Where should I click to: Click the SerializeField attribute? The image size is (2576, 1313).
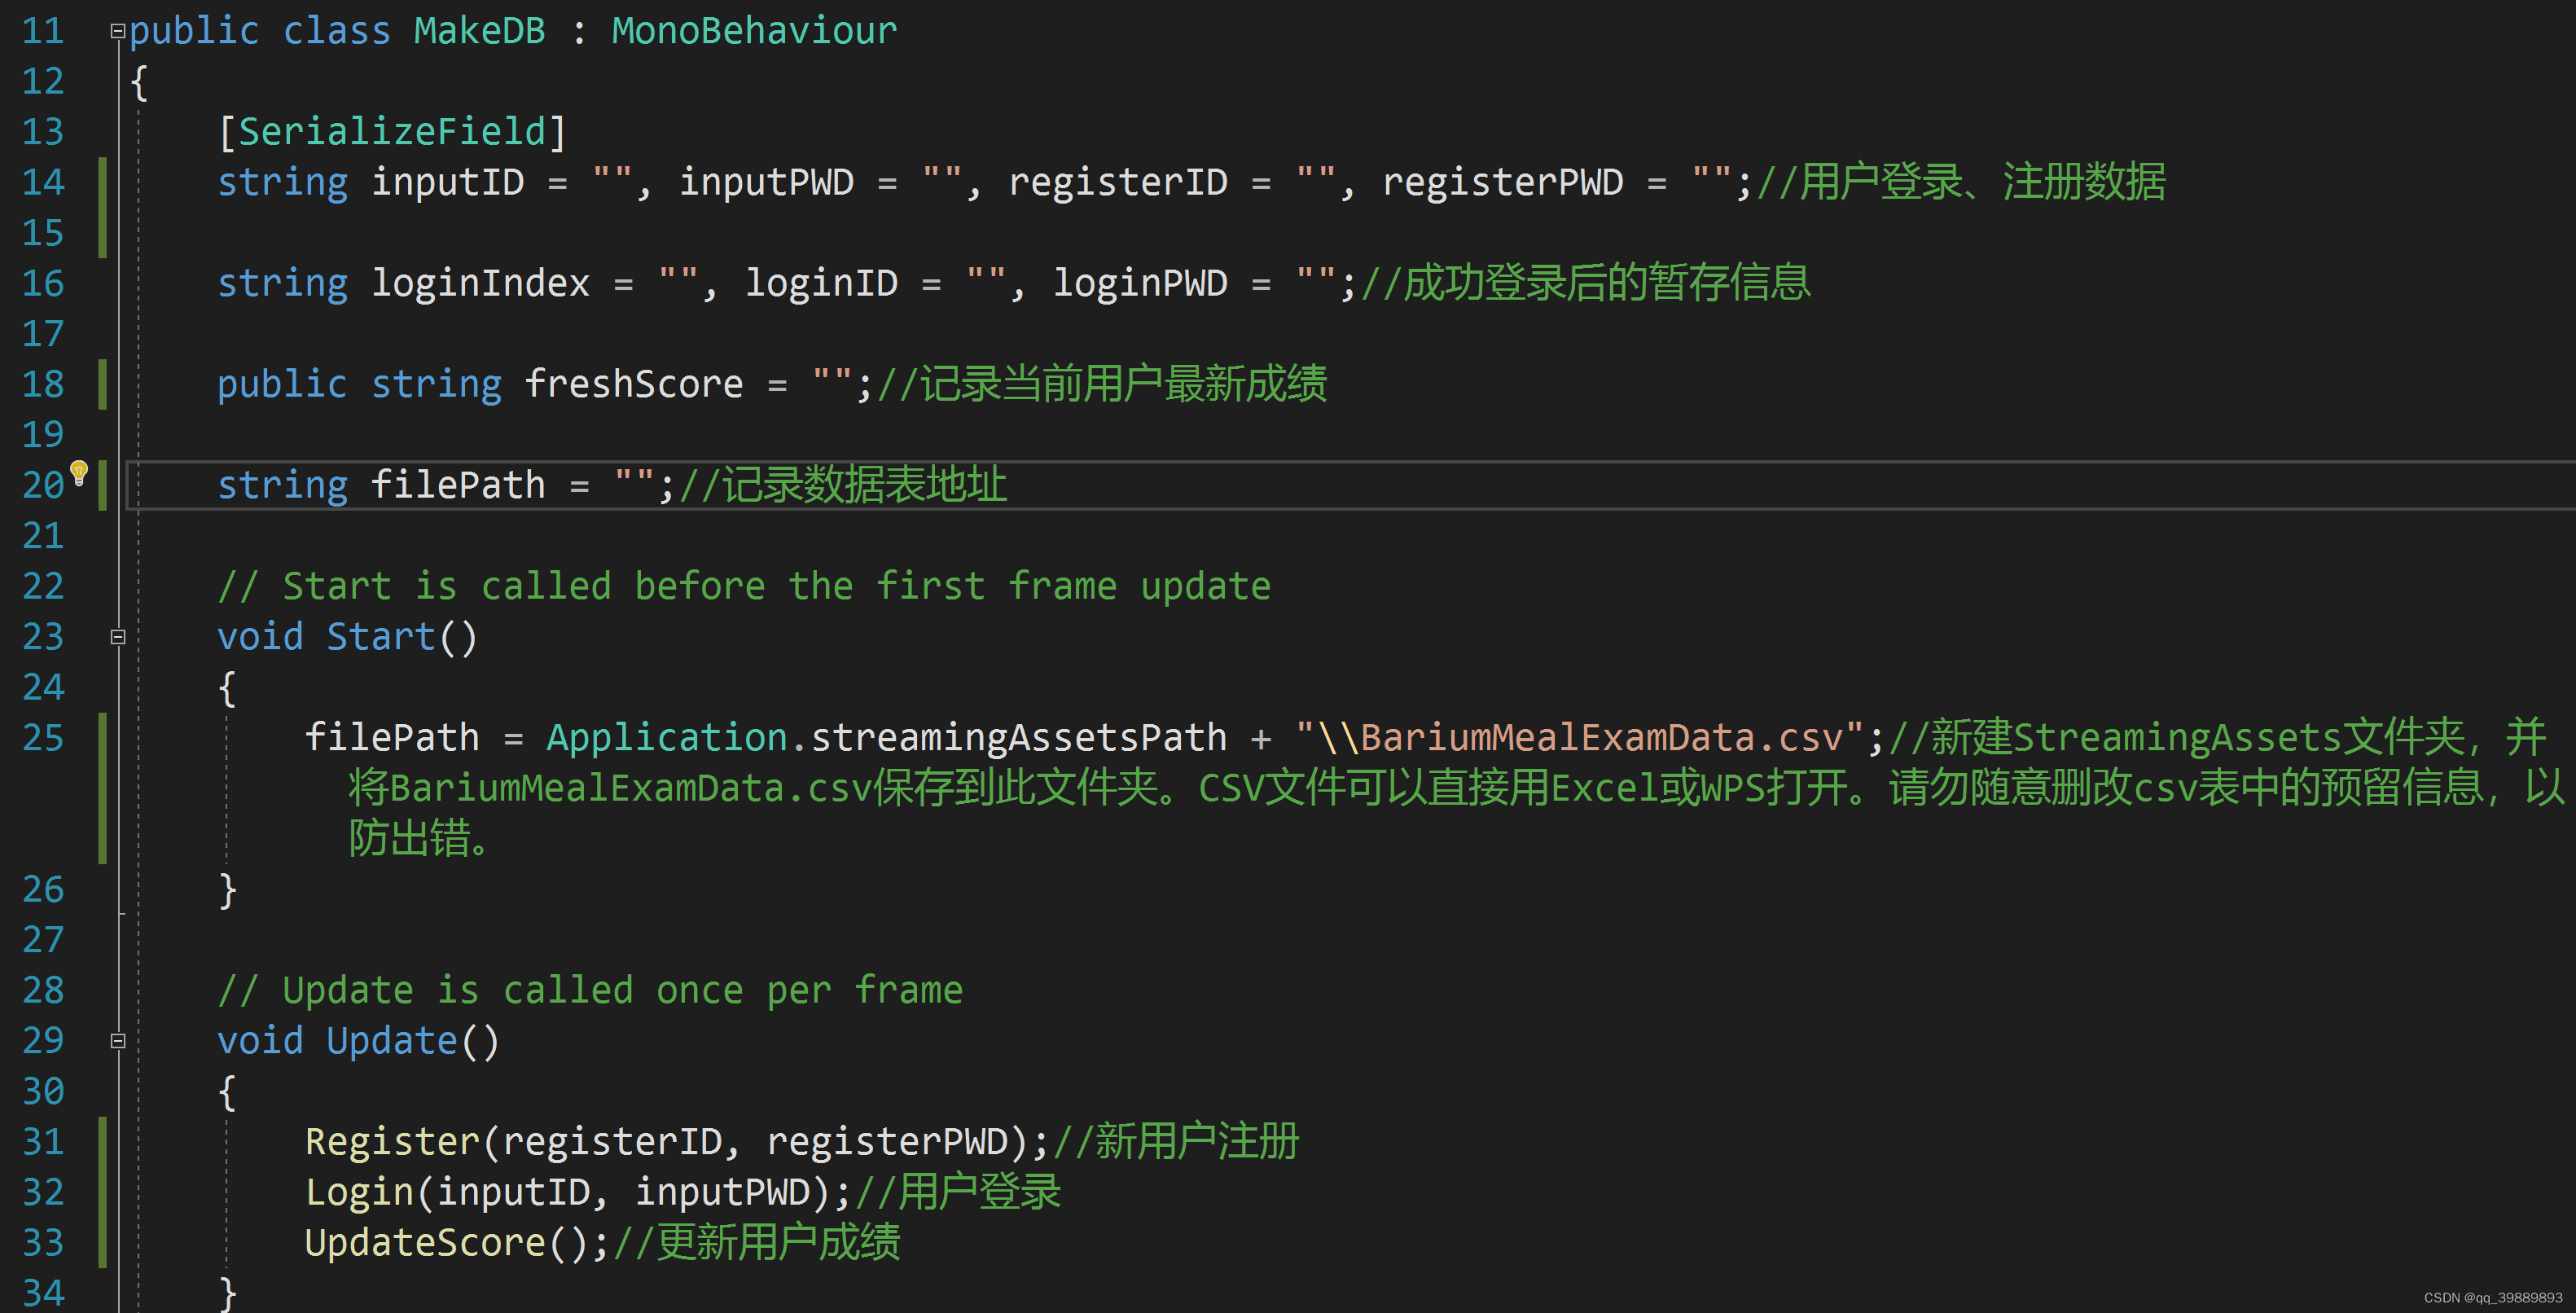pyautogui.click(x=392, y=132)
